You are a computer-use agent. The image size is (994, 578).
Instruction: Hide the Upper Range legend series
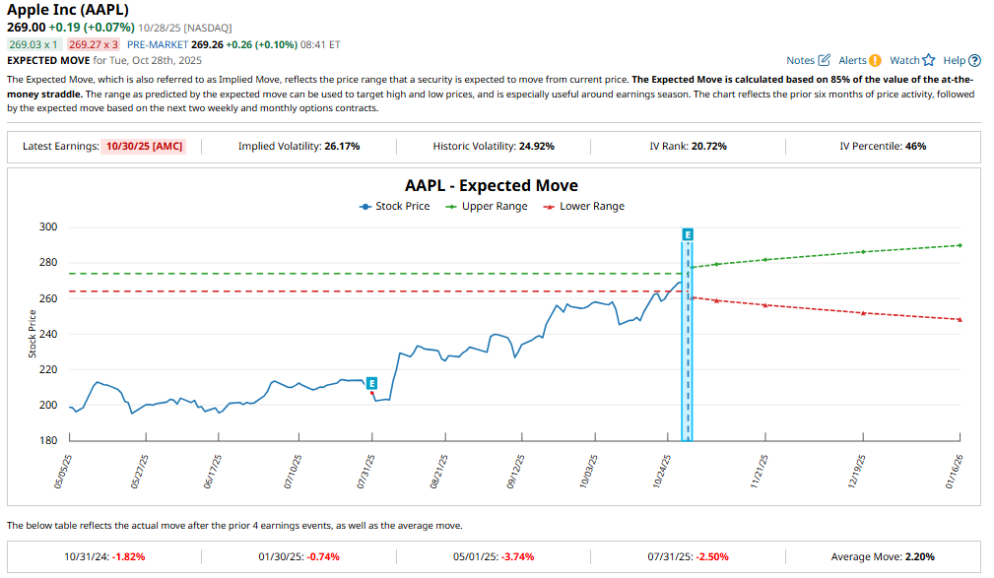[x=487, y=207]
